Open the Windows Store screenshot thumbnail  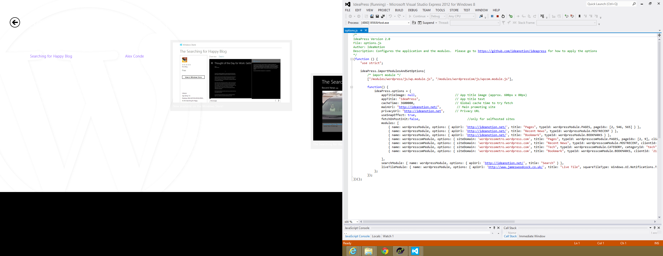[x=231, y=72]
